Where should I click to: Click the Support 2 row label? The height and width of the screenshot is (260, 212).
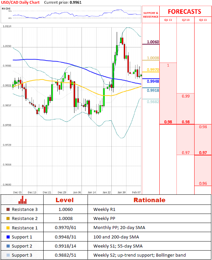[x=22, y=246]
